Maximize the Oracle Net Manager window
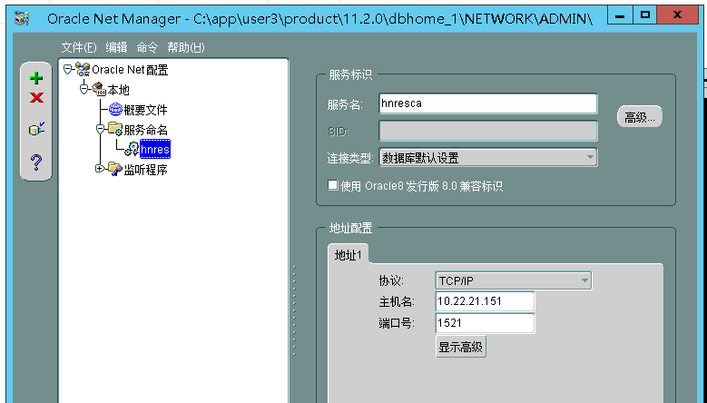Viewport: 707px width, 403px height. click(644, 15)
